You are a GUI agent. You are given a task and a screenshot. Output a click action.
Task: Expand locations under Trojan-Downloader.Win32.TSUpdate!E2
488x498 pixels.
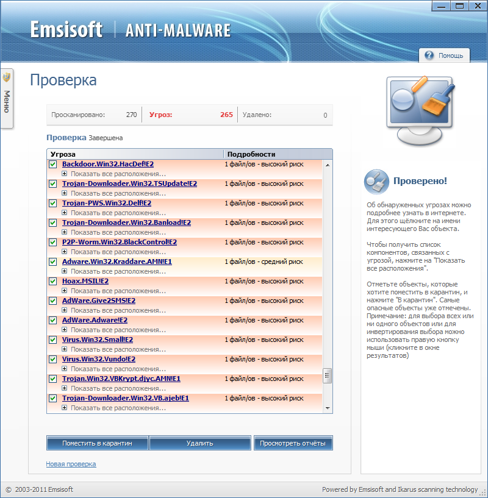(64, 193)
